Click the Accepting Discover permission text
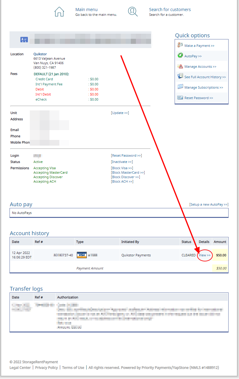The width and height of the screenshot is (239, 379). [48, 177]
